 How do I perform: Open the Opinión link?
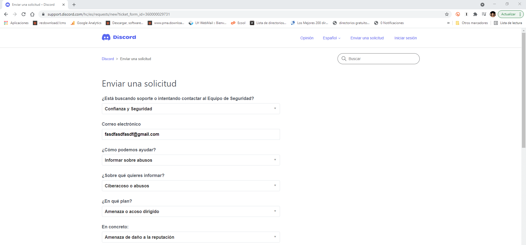pos(307,38)
